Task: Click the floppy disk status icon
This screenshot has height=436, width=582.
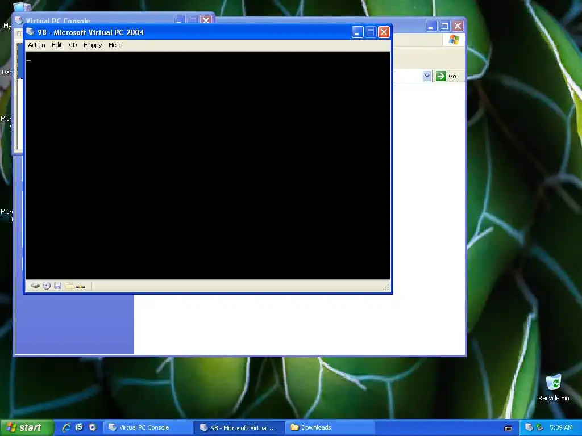Action: pyautogui.click(x=57, y=286)
